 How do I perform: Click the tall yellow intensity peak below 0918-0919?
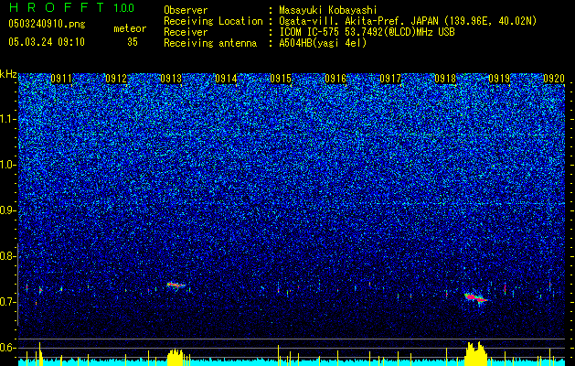475,353
